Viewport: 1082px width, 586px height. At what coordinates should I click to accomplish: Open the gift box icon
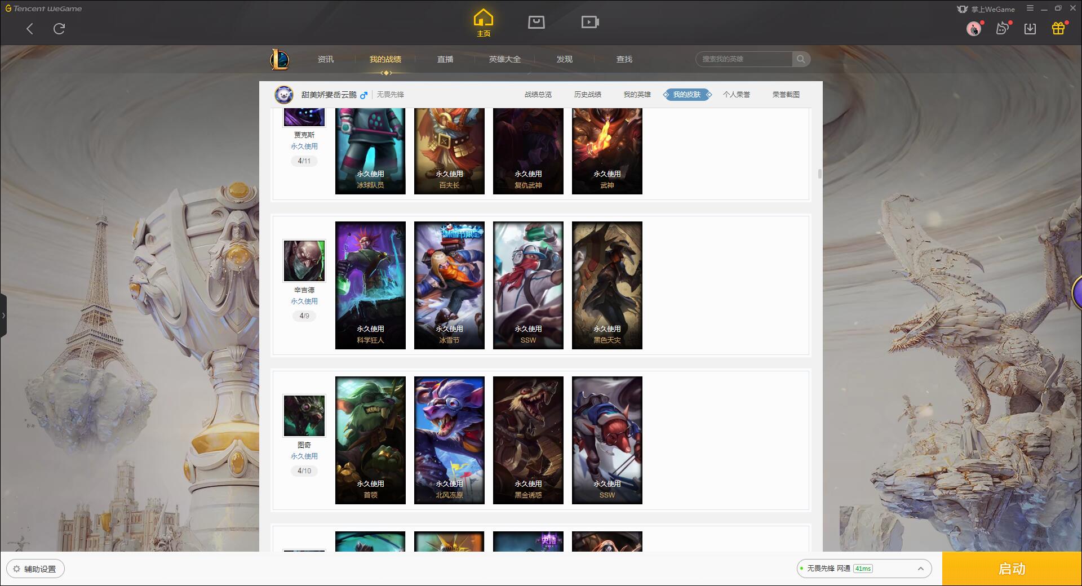1058,29
